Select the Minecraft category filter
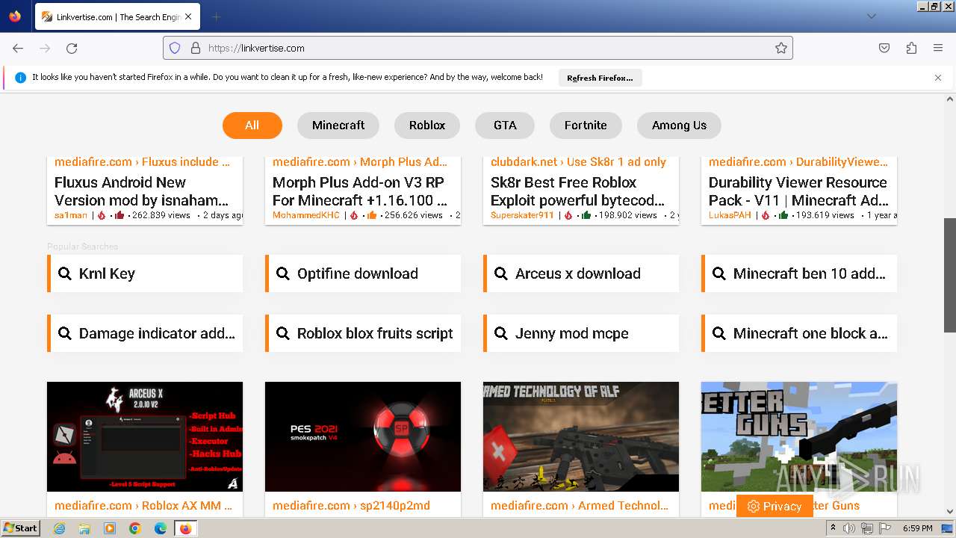Image resolution: width=956 pixels, height=538 pixels. pos(338,126)
